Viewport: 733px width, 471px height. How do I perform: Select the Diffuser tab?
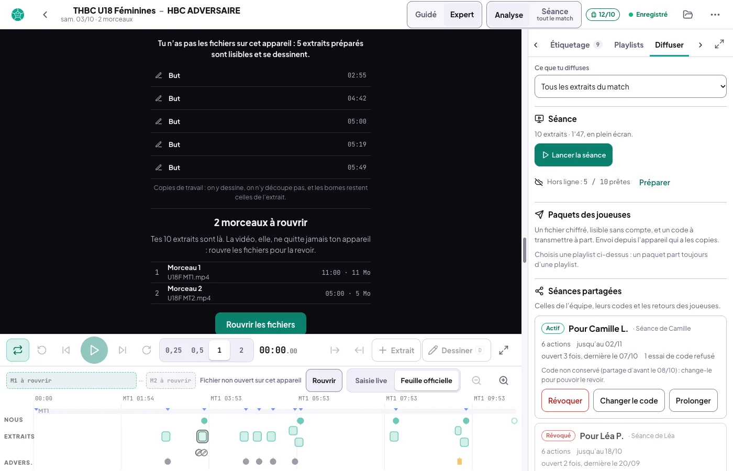669,44
